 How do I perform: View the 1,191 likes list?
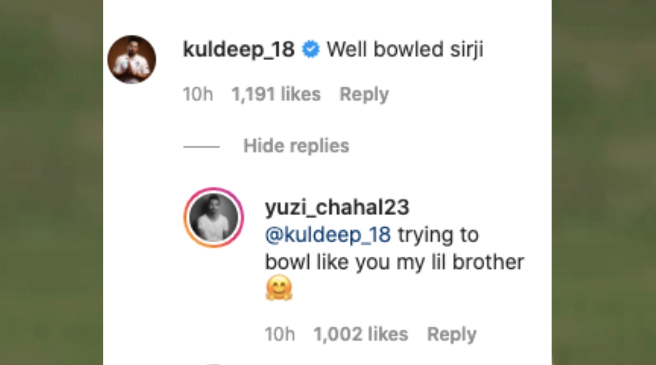(x=276, y=94)
